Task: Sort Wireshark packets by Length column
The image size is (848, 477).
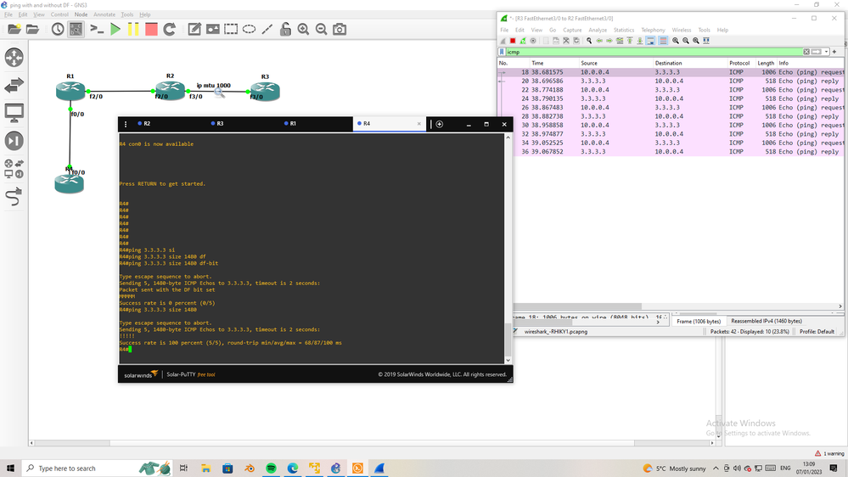Action: click(x=766, y=64)
